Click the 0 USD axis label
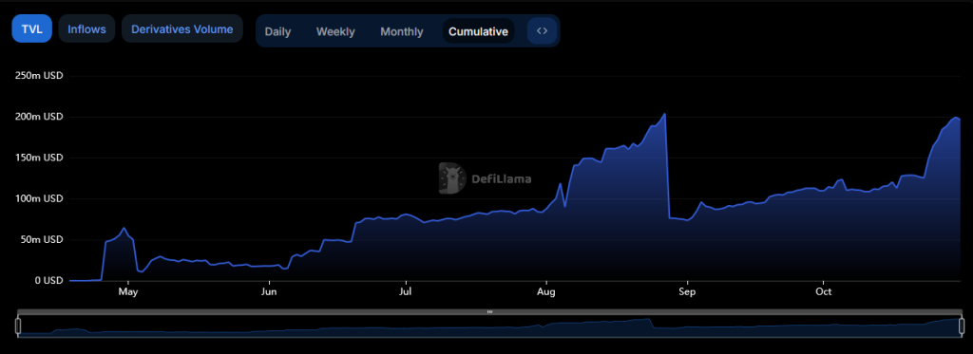This screenshot has height=354, width=973. pyautogui.click(x=48, y=280)
